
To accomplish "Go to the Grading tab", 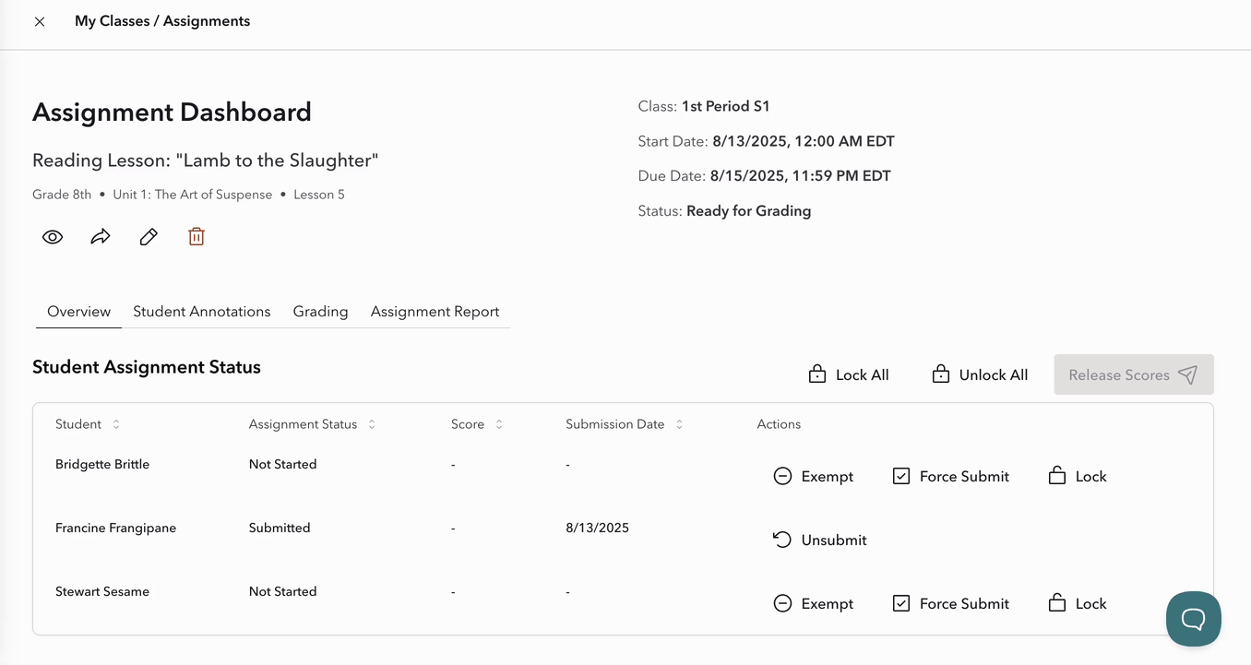I will point(321,312).
